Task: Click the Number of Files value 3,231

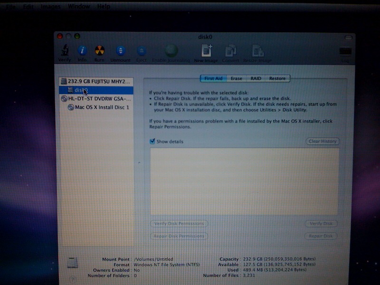Action: [x=249, y=275]
